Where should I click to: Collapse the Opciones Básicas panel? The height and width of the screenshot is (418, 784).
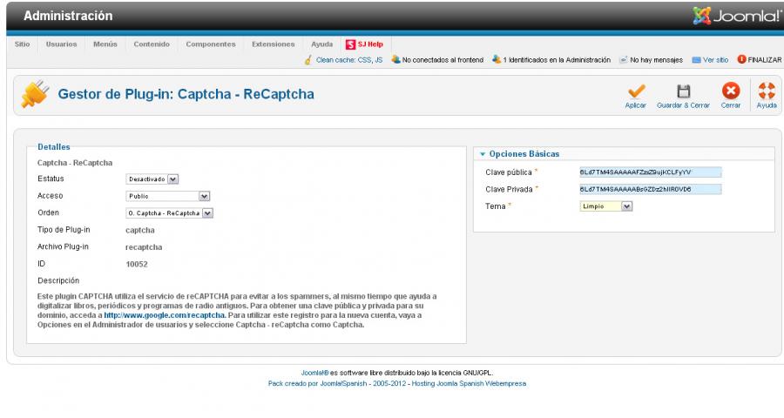tap(524, 154)
